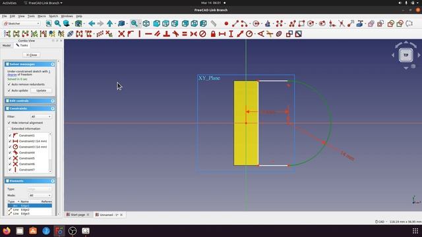Screen dimensions: 422x237
Task: Uncheck the Constraint5 checkbox
Action: pos(11,158)
